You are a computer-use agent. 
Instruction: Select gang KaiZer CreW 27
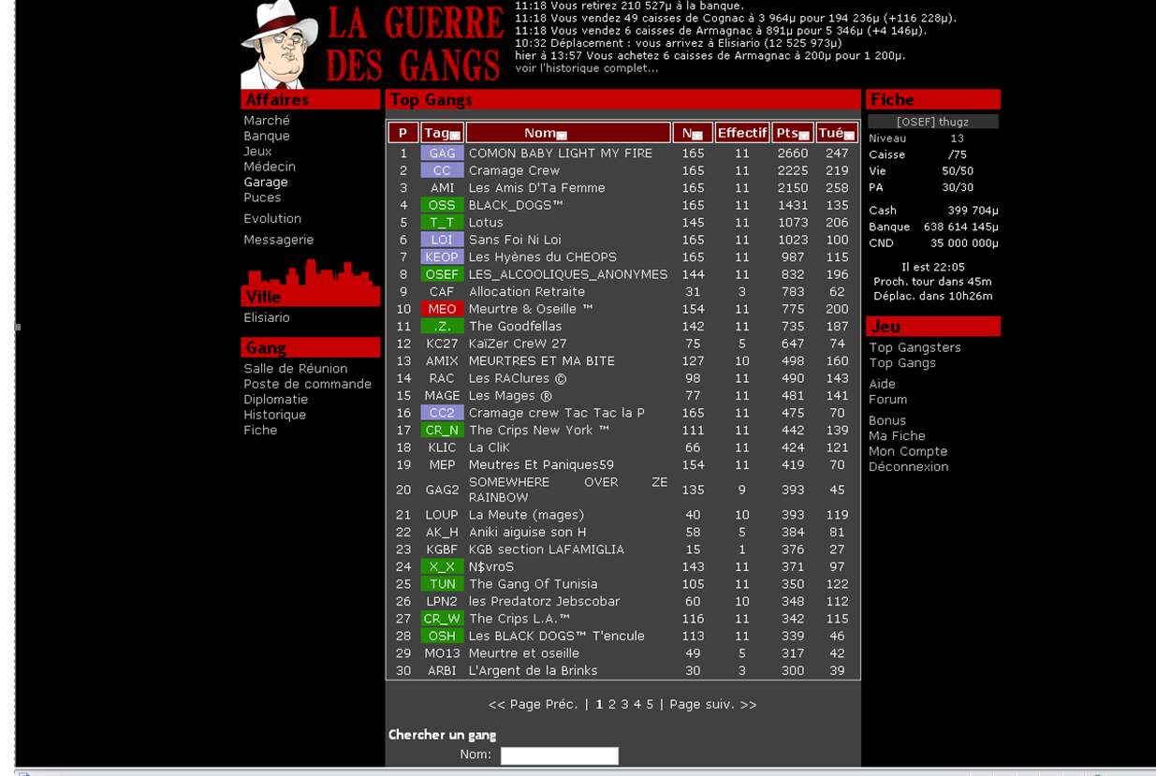518,344
